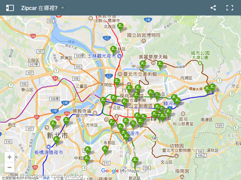Click 臺北市立動物園 paw marker
This screenshot has width=241, height=180.
pyautogui.click(x=177, y=156)
